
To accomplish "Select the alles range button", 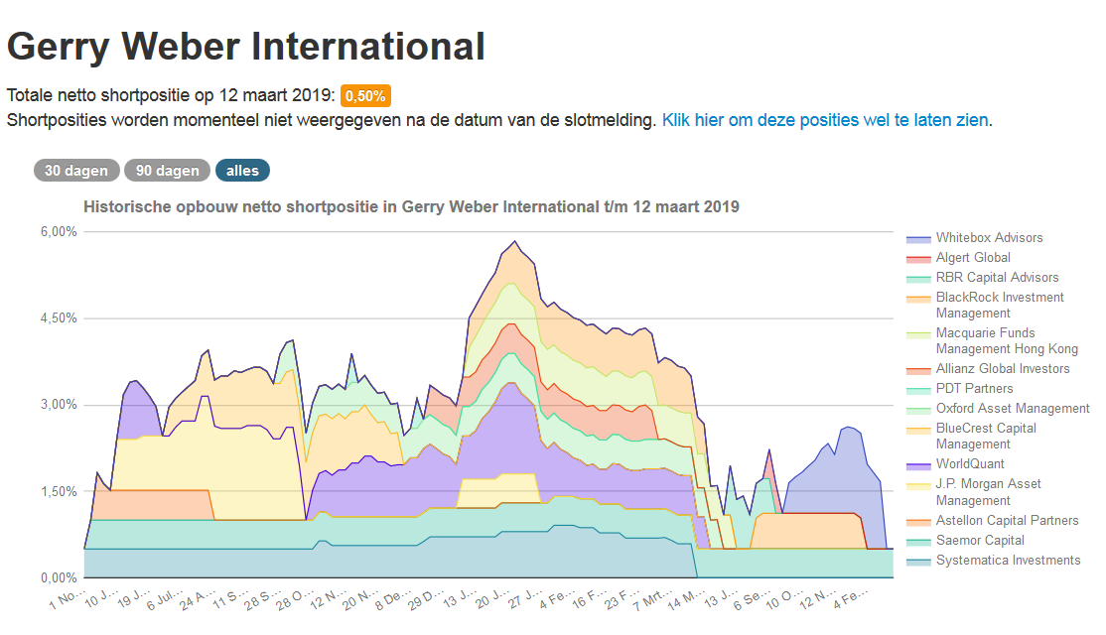I will [242, 171].
